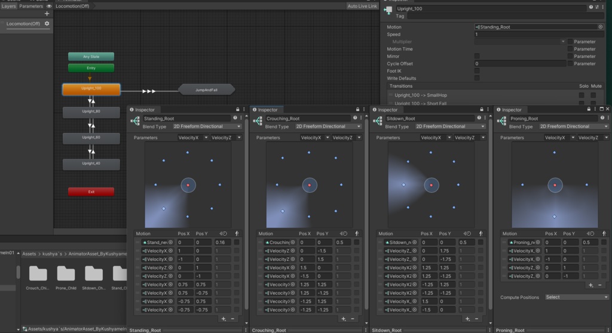Open Crouching_Root VelocityX parameter dropdown

pos(314,138)
